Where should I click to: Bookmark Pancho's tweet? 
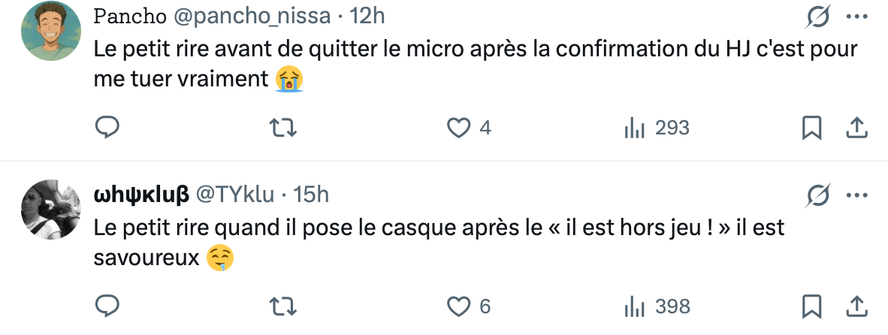(x=811, y=128)
